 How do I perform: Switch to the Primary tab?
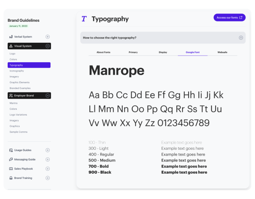tap(133, 52)
